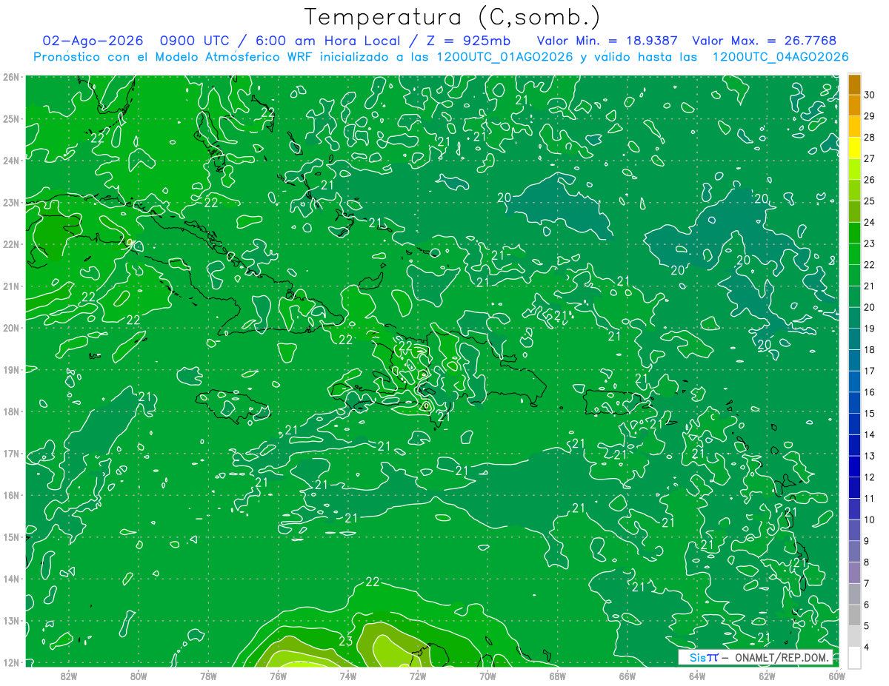Click the legend value '30'
The image size is (889, 686).
(870, 95)
